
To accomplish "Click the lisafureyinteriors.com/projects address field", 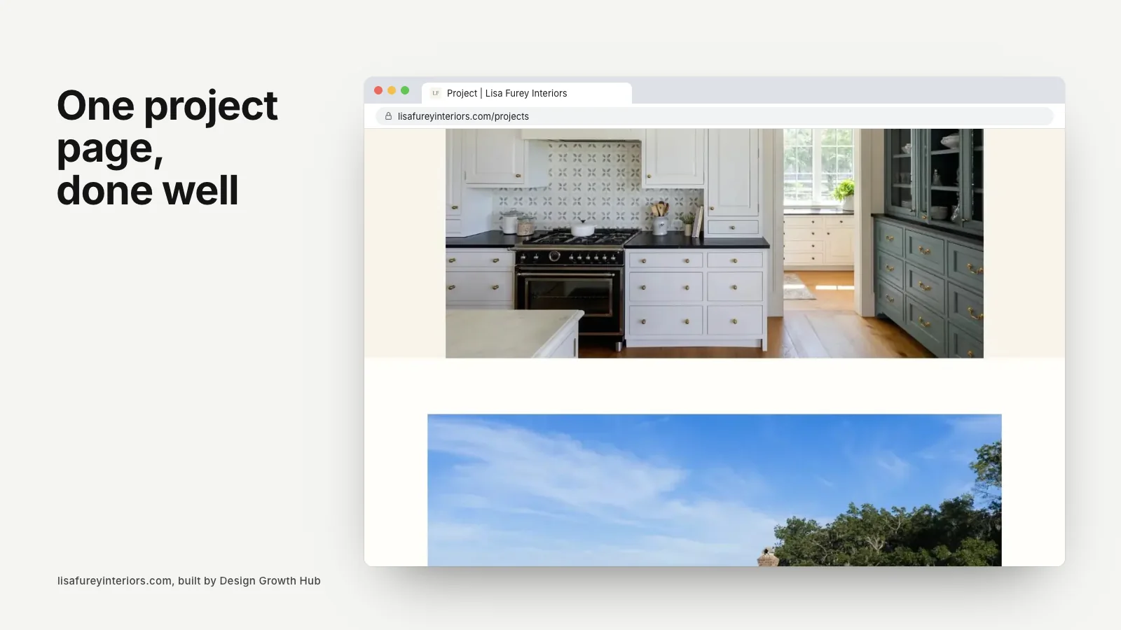I will pyautogui.click(x=715, y=116).
